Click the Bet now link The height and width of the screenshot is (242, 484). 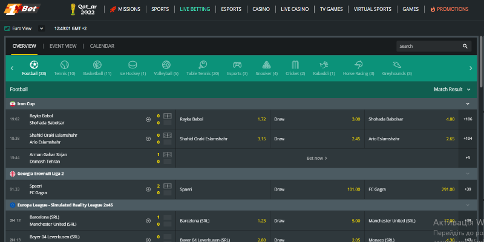point(317,158)
